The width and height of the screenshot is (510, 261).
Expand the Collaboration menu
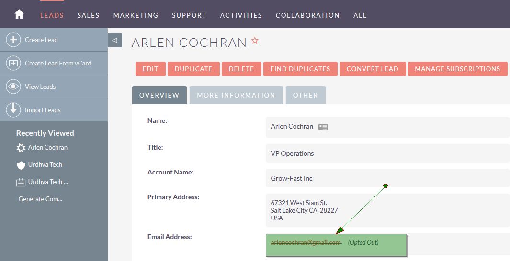[307, 15]
